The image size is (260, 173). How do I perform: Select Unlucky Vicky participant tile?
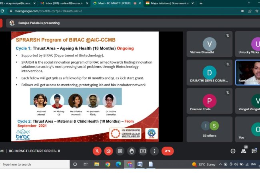248,44
